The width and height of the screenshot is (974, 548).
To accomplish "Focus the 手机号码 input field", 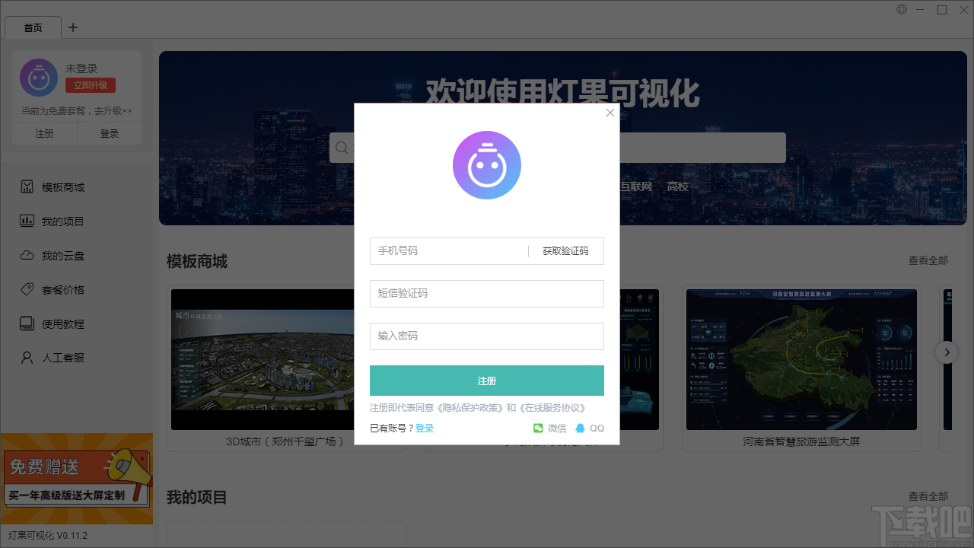I will (449, 251).
